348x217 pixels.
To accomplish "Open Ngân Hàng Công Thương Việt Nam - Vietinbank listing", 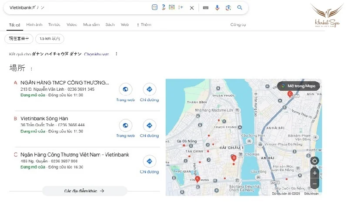I will pyautogui.click(x=74, y=155).
